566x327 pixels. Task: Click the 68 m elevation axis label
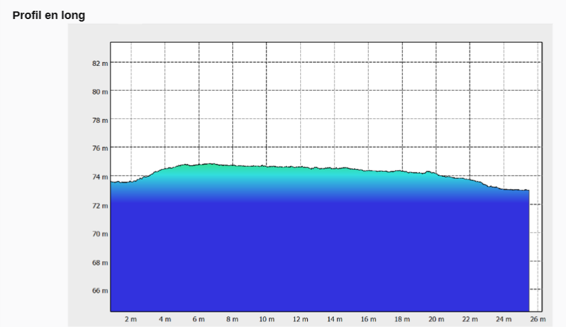click(x=100, y=263)
